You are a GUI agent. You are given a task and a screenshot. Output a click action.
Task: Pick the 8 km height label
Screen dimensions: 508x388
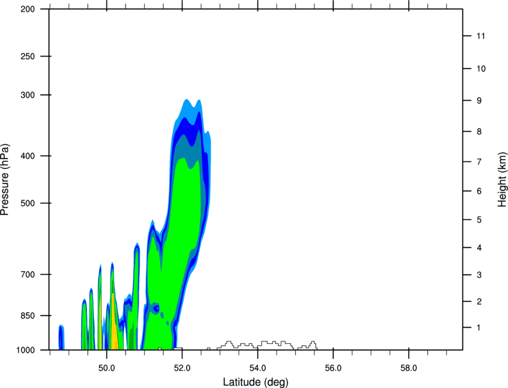point(479,131)
